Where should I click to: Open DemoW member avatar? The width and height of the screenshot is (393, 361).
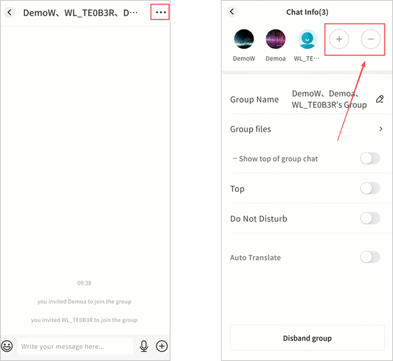tap(244, 39)
